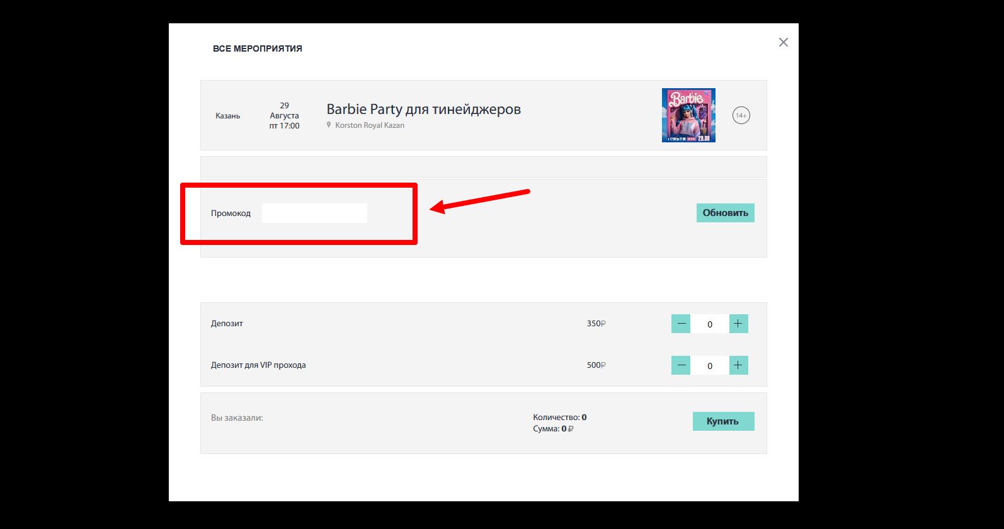The image size is (1004, 529).
Task: Open the Korston Royal Kazan venue text
Action: pos(370,125)
